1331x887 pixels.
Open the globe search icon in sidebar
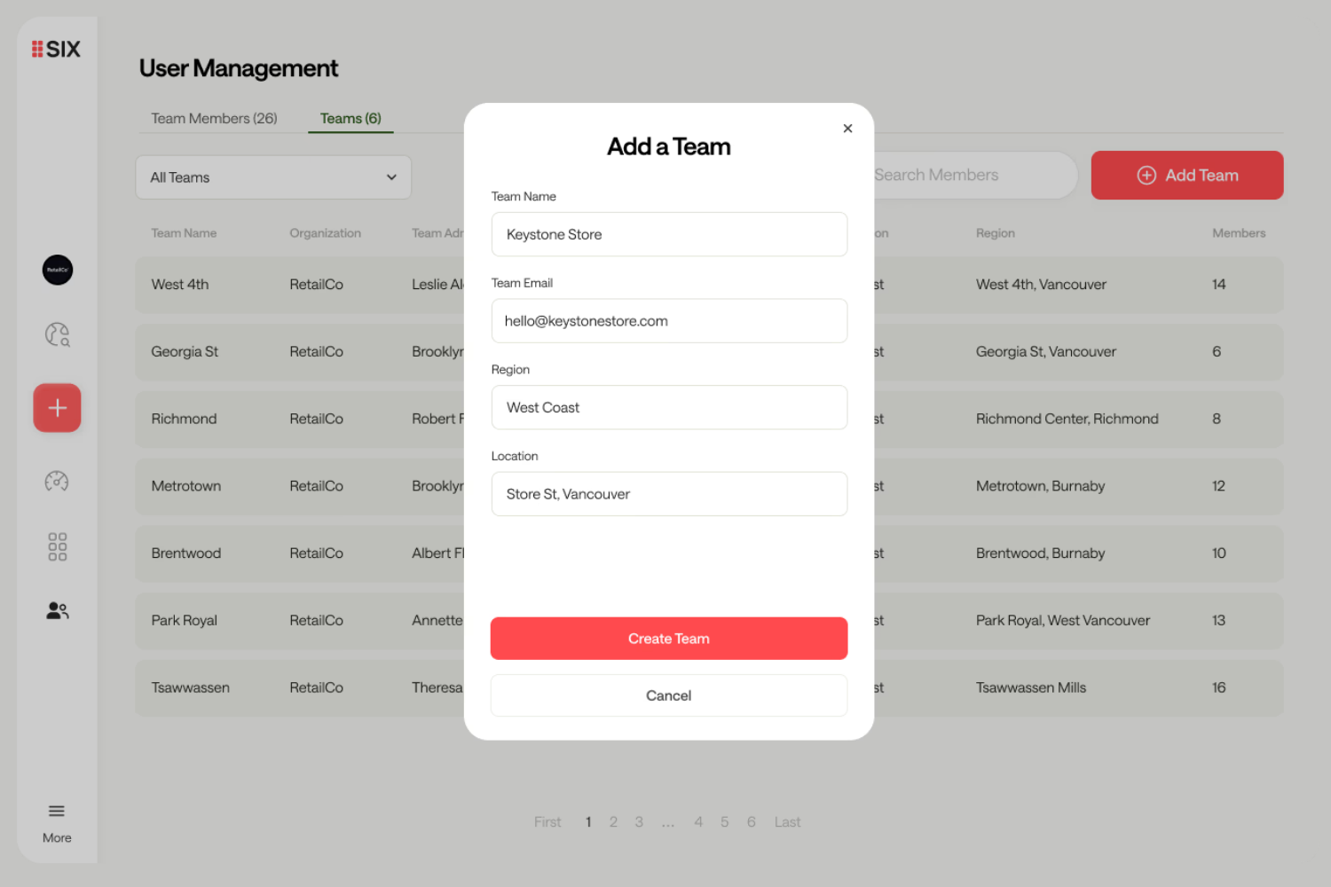point(58,334)
